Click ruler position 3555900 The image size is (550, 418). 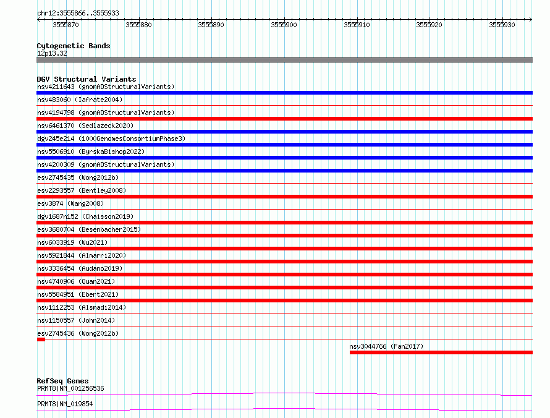point(284,25)
